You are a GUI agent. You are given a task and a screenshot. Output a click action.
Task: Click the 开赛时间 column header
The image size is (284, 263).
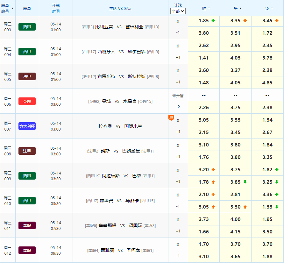coord(56,8)
